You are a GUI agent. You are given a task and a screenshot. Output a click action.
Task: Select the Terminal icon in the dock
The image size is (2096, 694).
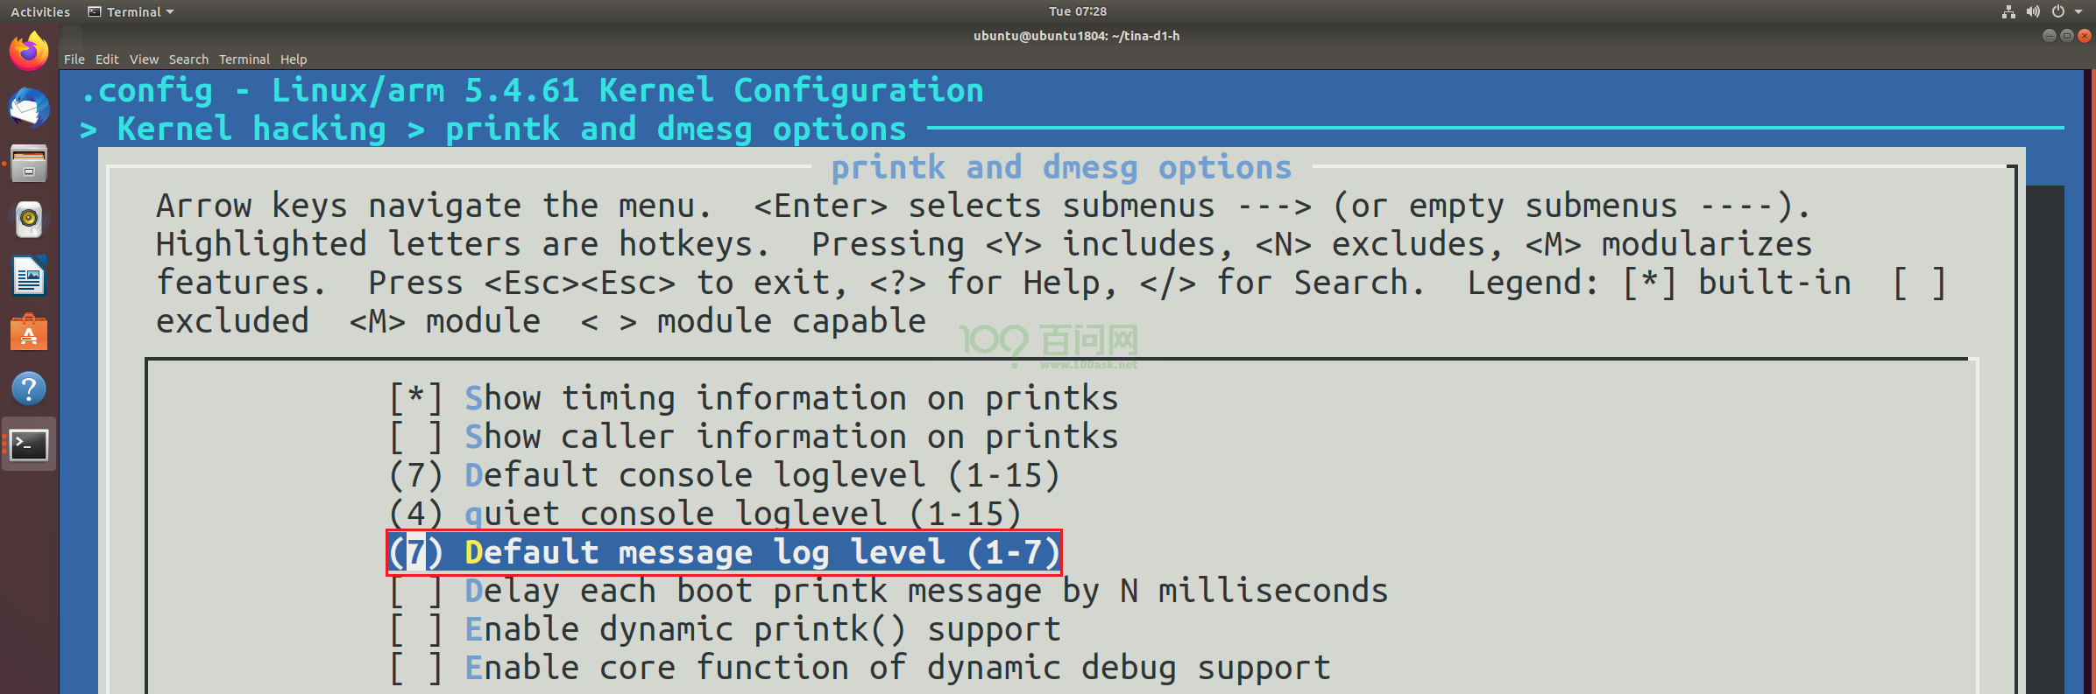click(x=29, y=445)
